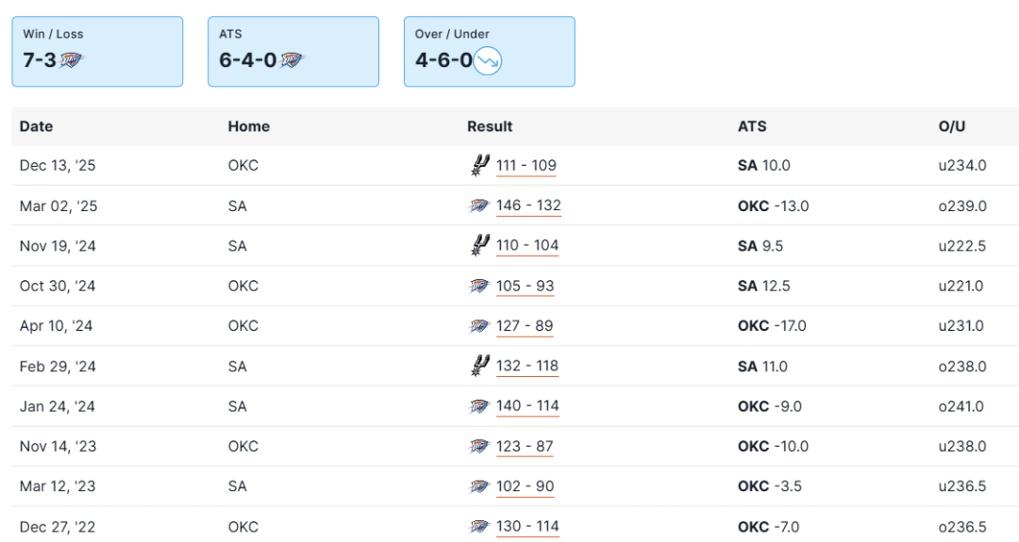The height and width of the screenshot is (542, 1019).
Task: Click the Result column header
Action: click(x=490, y=126)
